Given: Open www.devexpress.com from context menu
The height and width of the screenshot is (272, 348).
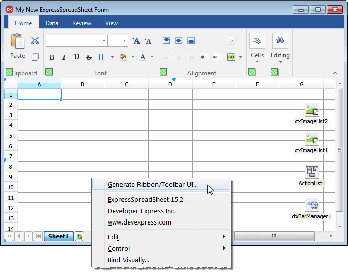Looking at the screenshot, I should click(x=139, y=222).
